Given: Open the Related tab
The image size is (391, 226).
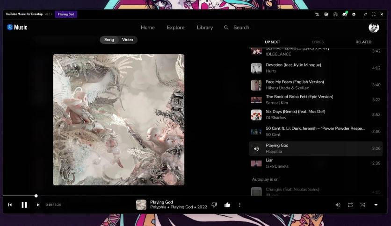Looking at the screenshot, I should [x=363, y=42].
